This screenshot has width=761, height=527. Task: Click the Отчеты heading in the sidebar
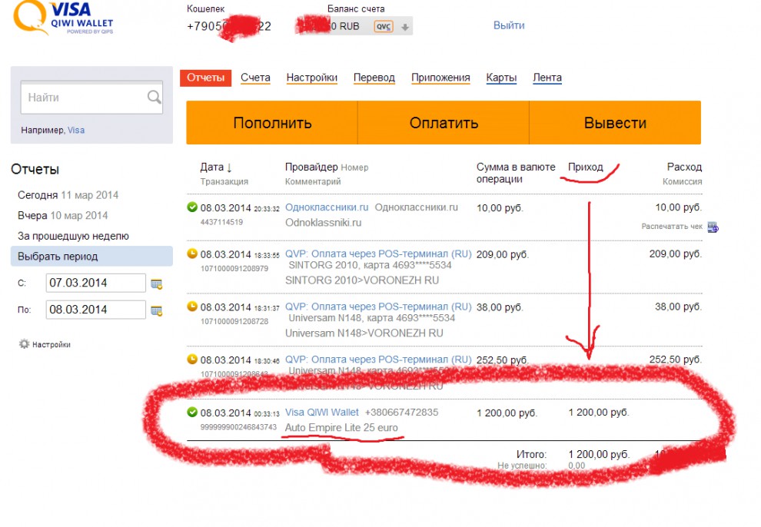coord(35,169)
